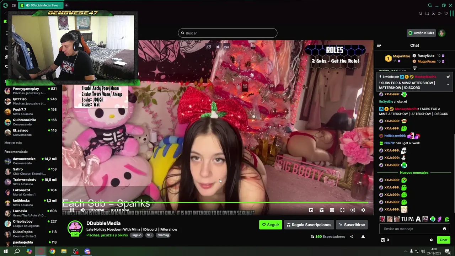Insert the purple hand emote

coord(440,219)
